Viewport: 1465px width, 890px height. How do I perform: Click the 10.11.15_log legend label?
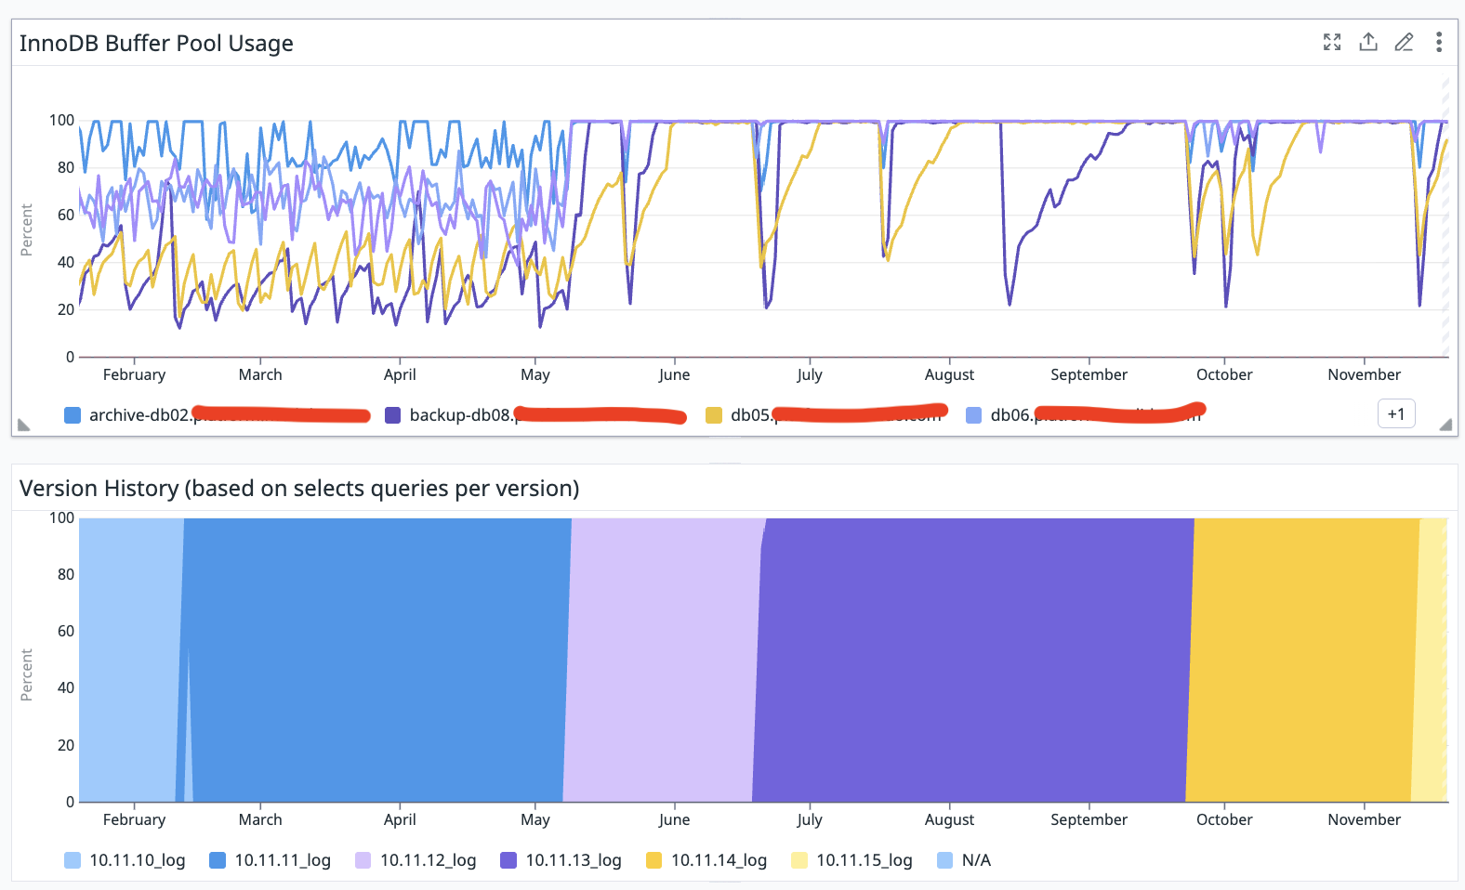pyautogui.click(x=864, y=860)
